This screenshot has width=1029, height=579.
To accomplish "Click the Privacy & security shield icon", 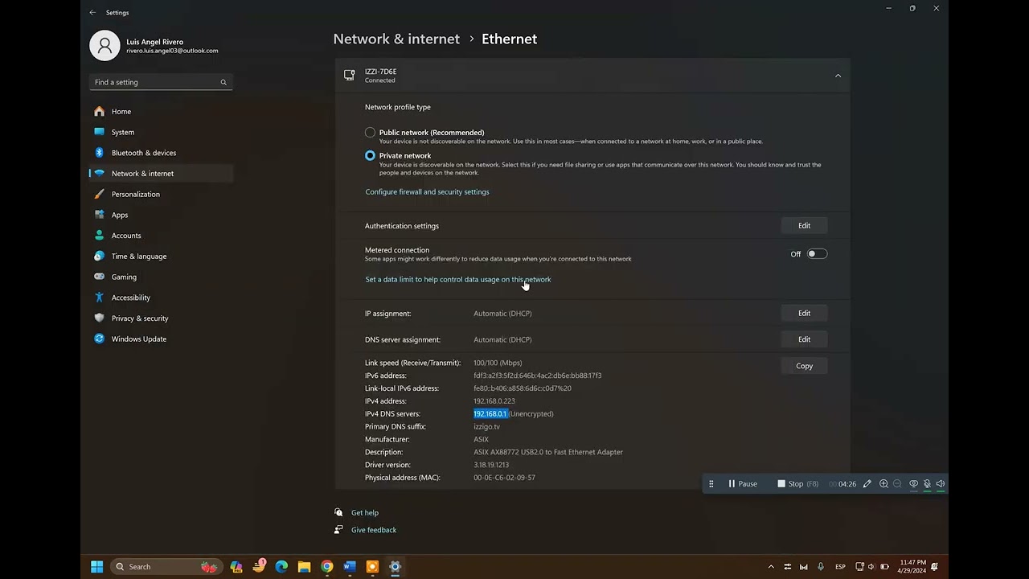I will pos(99,318).
